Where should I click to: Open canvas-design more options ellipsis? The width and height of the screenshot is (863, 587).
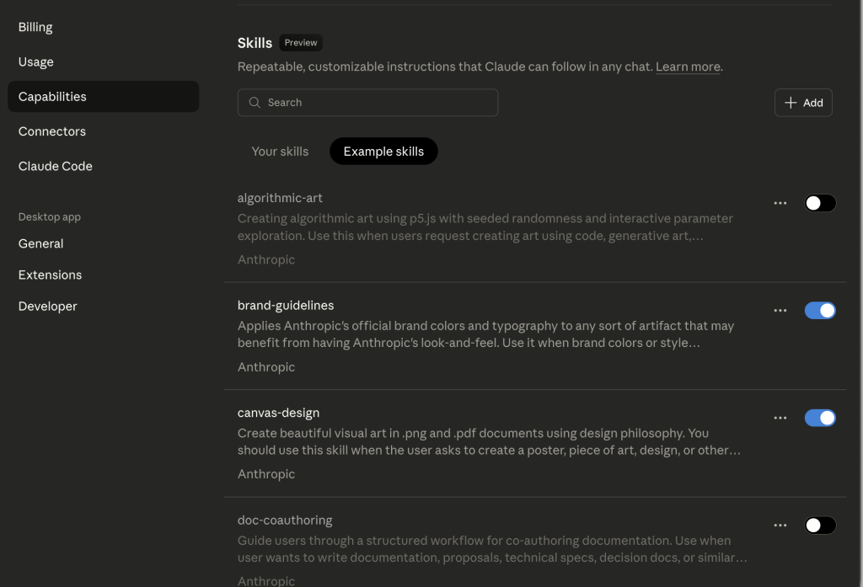click(x=780, y=418)
